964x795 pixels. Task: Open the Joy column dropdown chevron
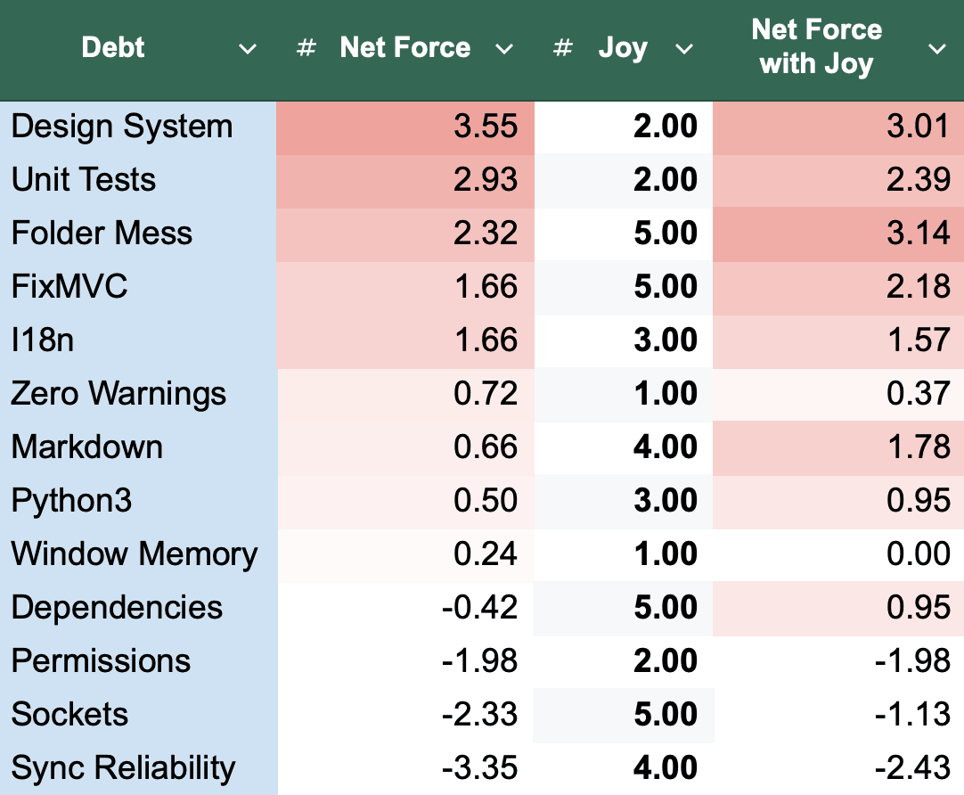[x=684, y=49]
